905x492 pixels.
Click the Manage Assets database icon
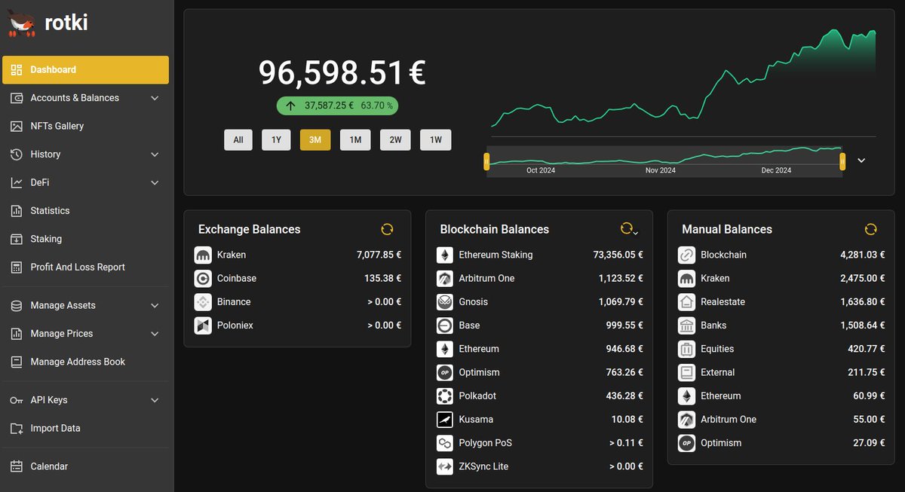tap(17, 305)
